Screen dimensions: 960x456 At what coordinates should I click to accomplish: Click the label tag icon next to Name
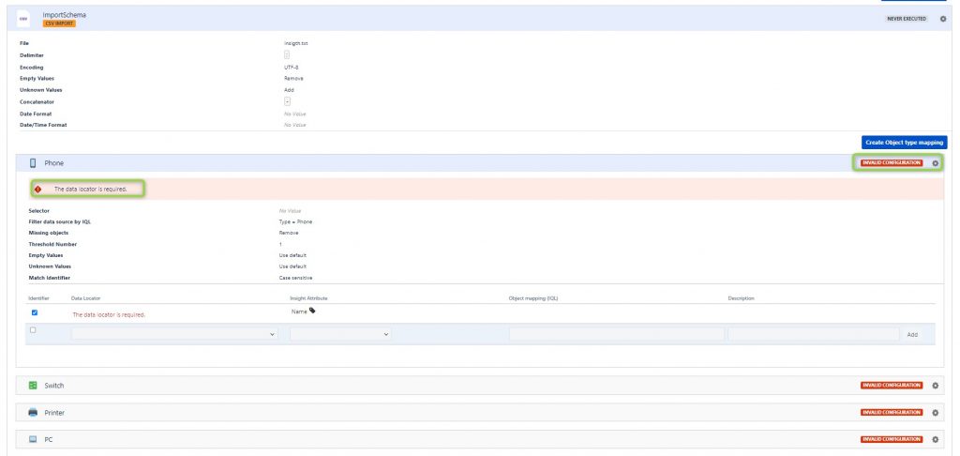tap(312, 311)
